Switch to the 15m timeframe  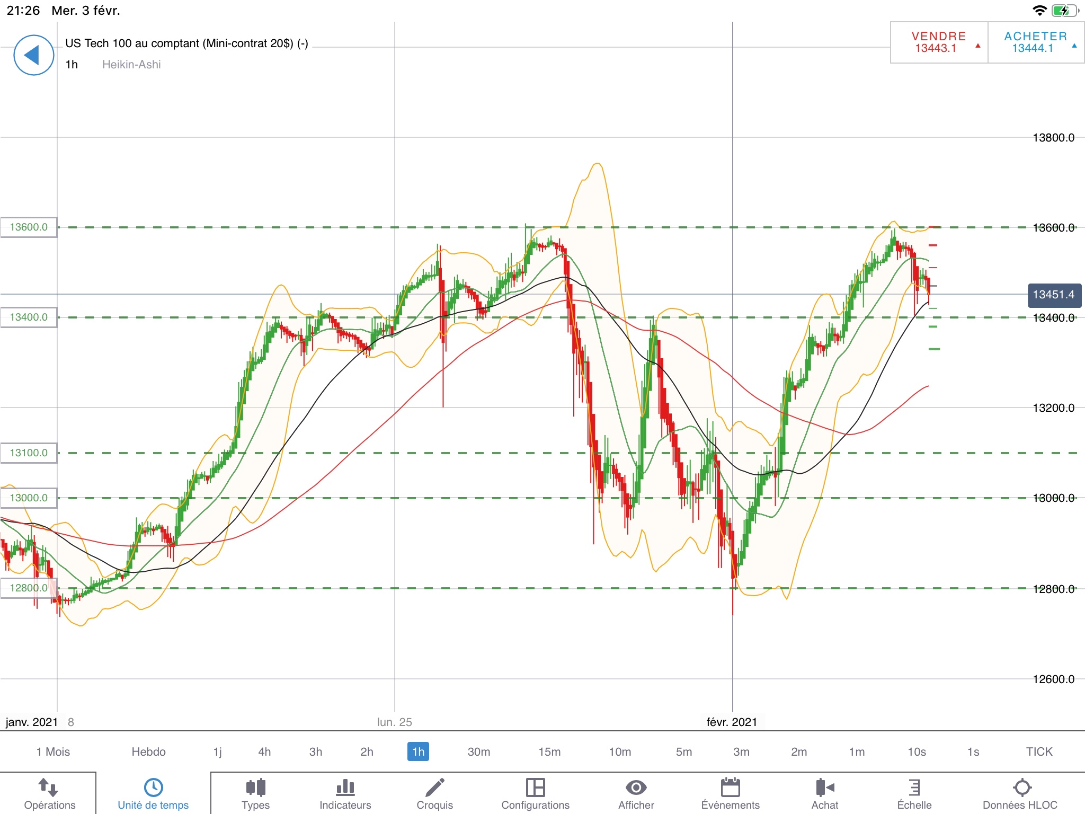[x=549, y=751]
